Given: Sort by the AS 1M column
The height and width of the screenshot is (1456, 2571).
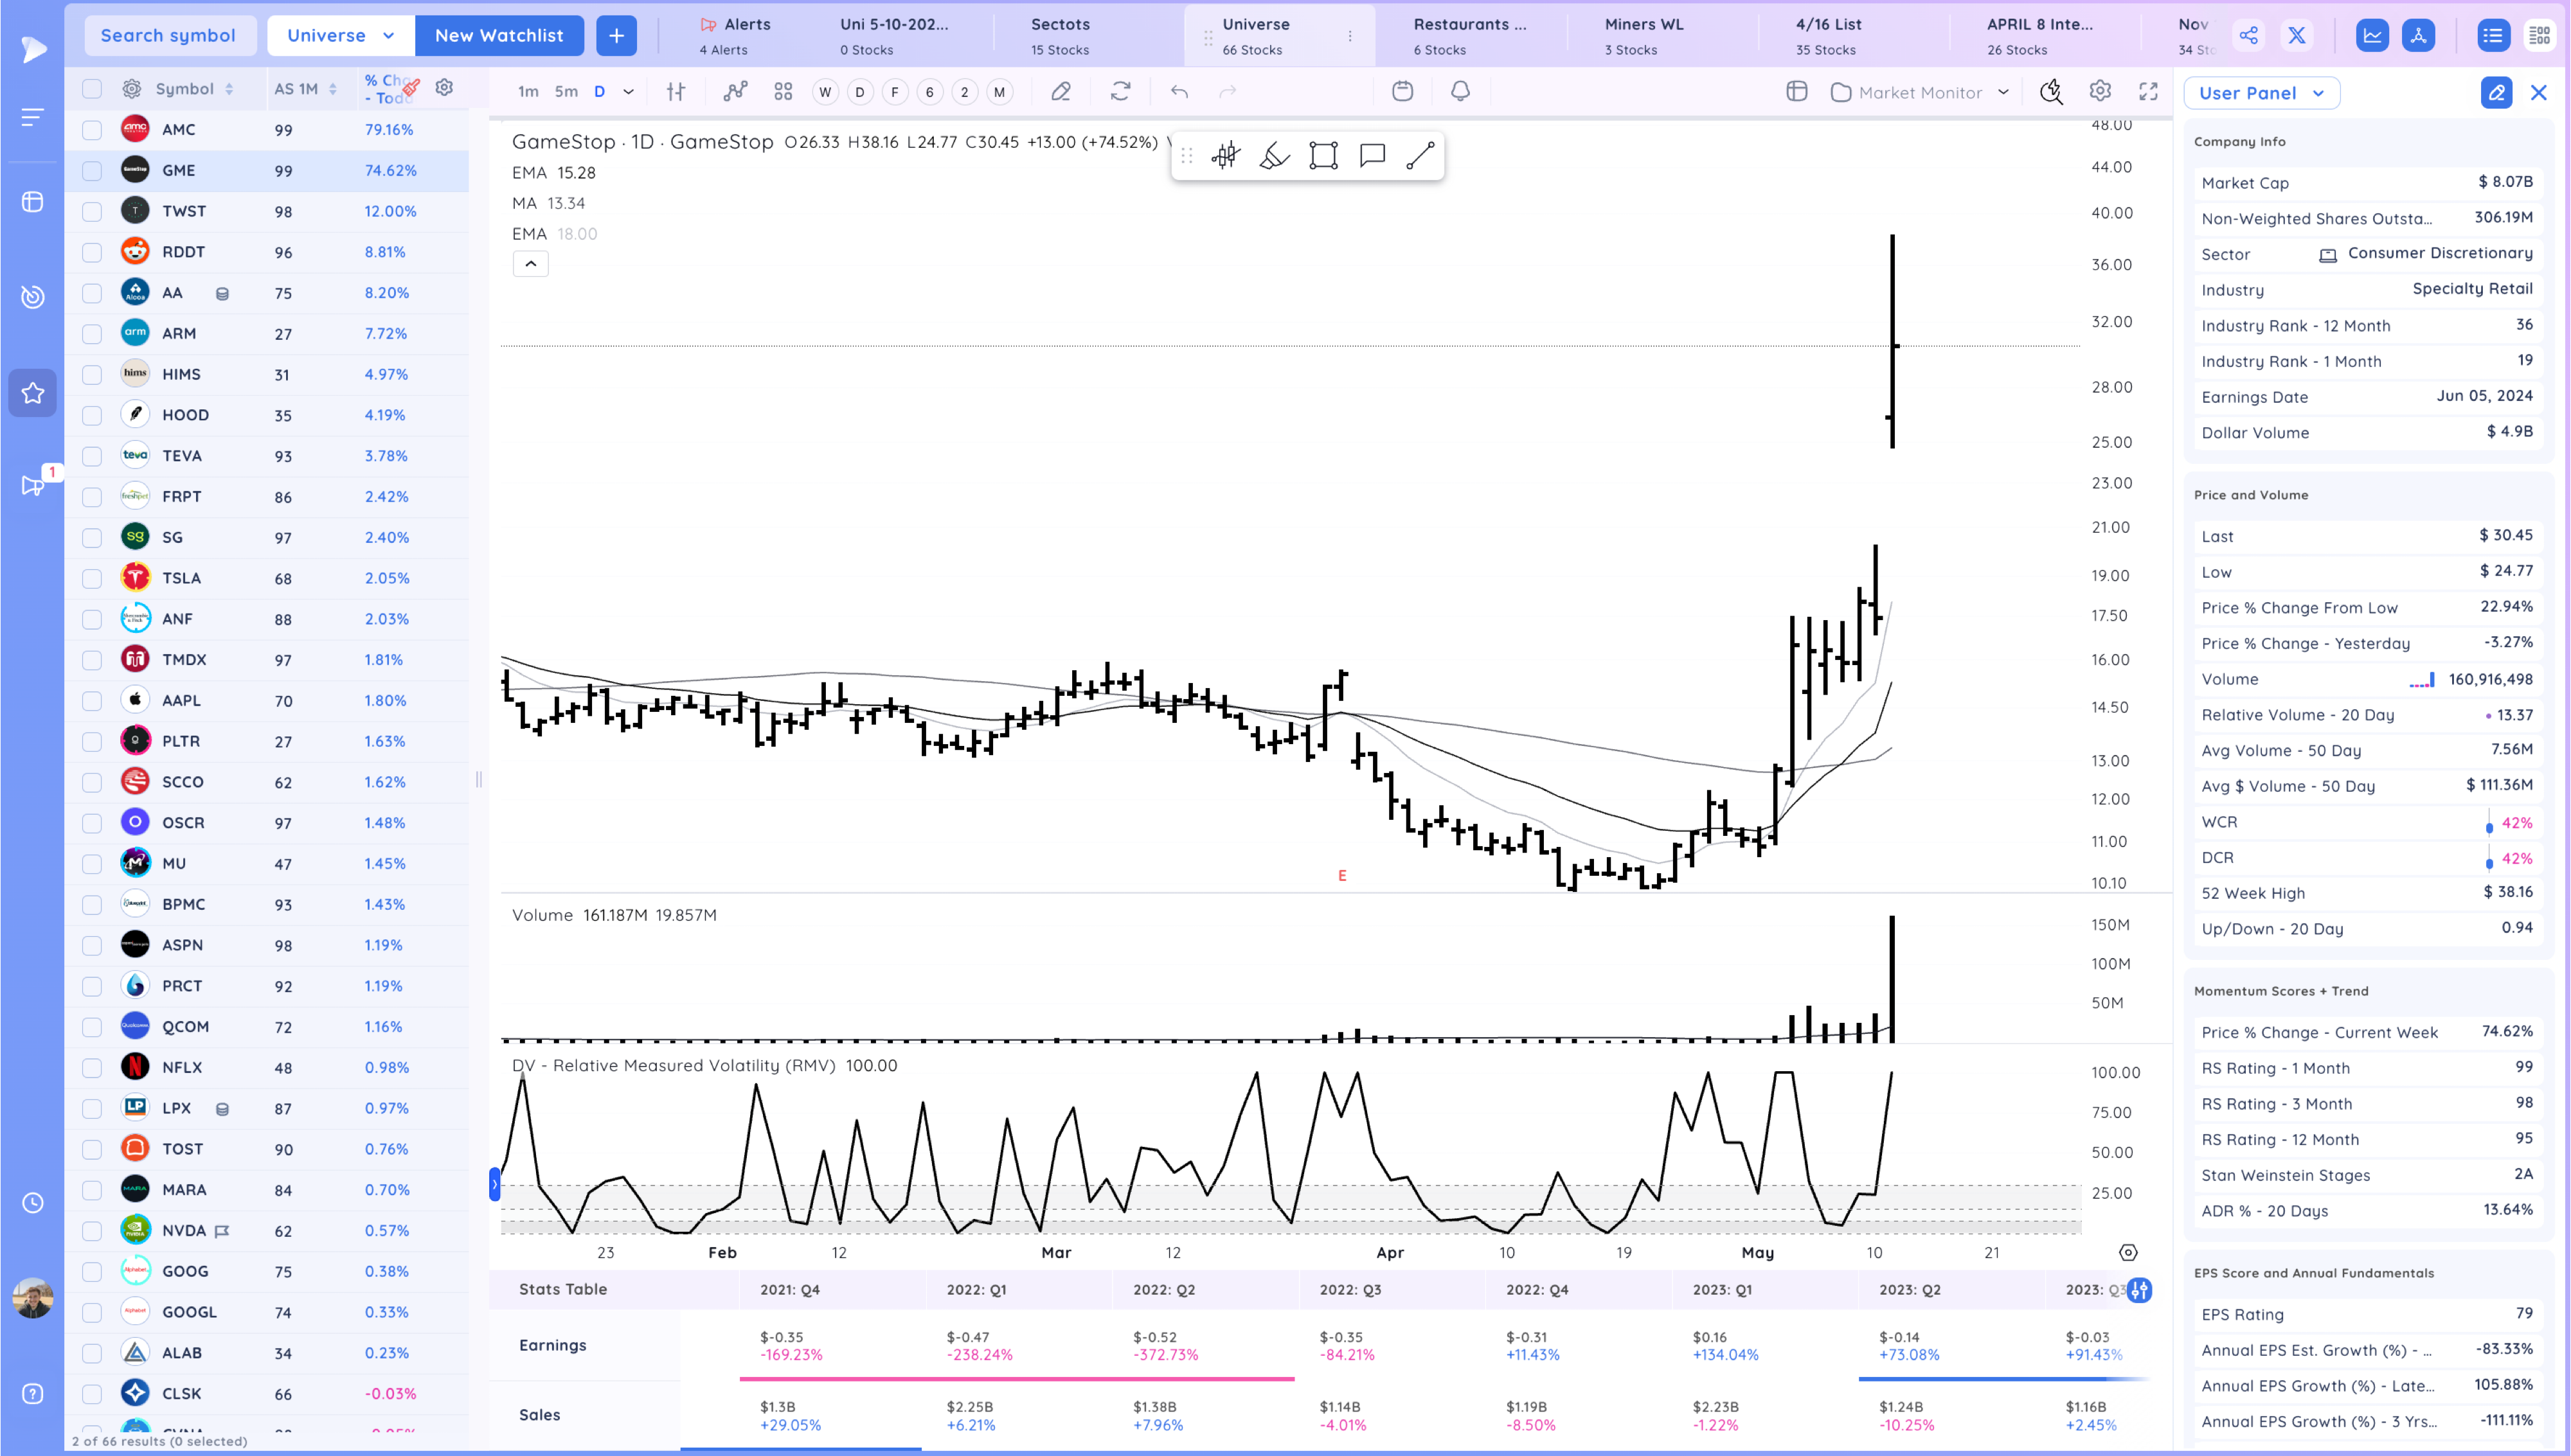Looking at the screenshot, I should pos(305,89).
